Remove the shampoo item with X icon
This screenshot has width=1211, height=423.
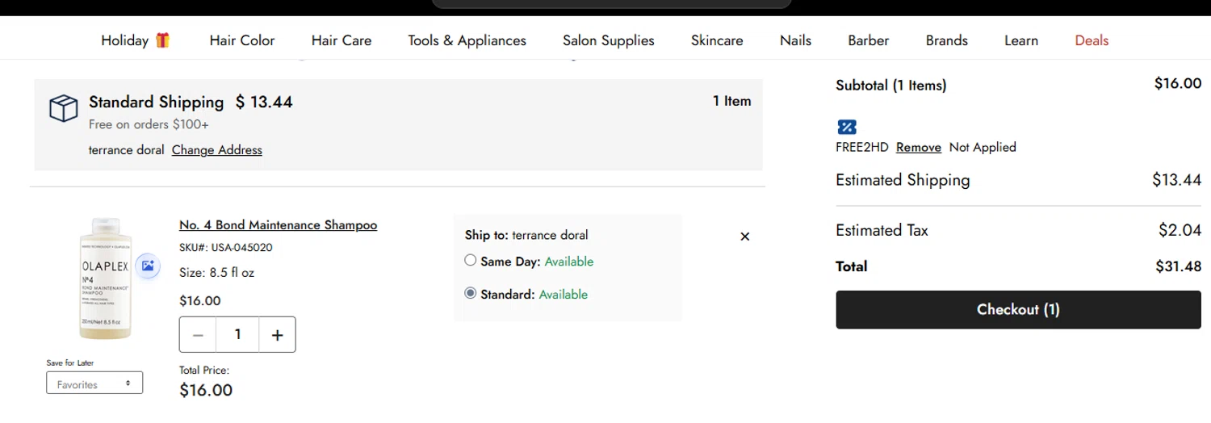coord(744,237)
